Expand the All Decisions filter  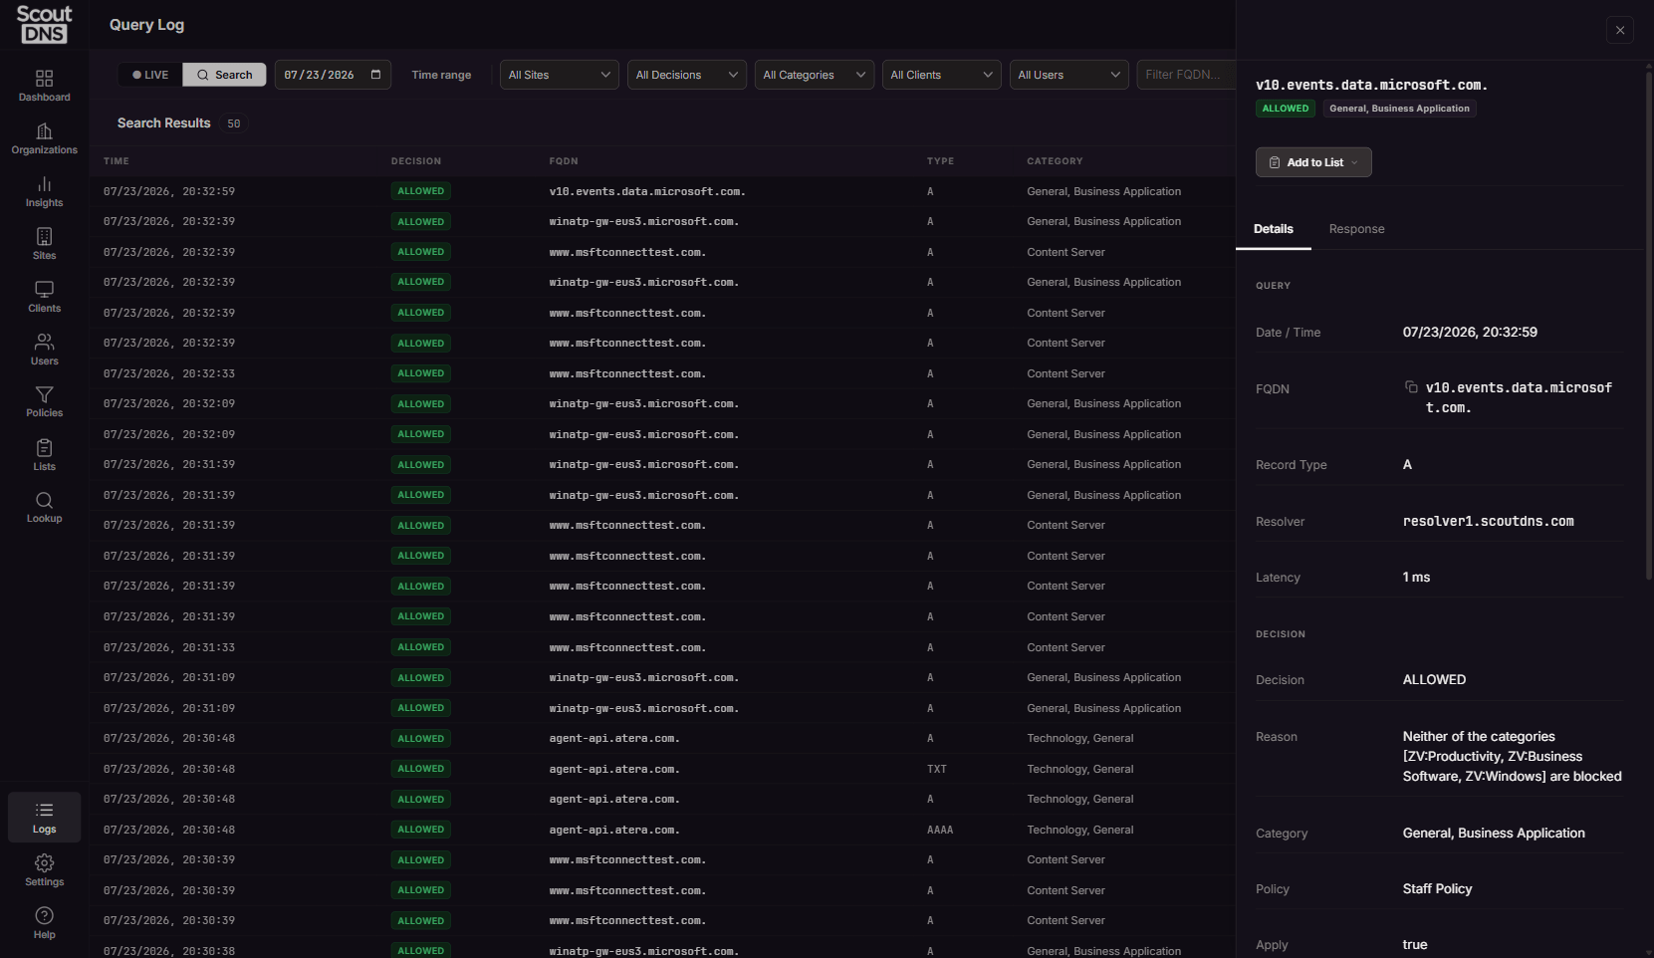687,75
